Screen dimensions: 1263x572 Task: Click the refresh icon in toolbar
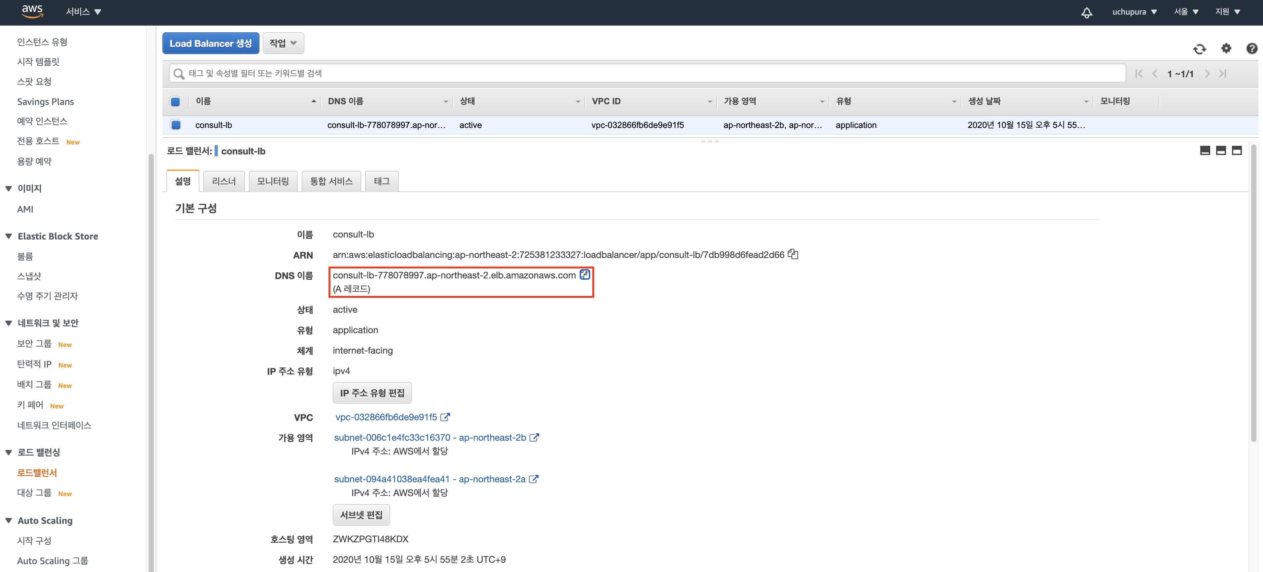pyautogui.click(x=1199, y=49)
